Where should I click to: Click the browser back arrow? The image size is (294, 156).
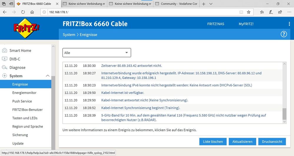point(5,12)
